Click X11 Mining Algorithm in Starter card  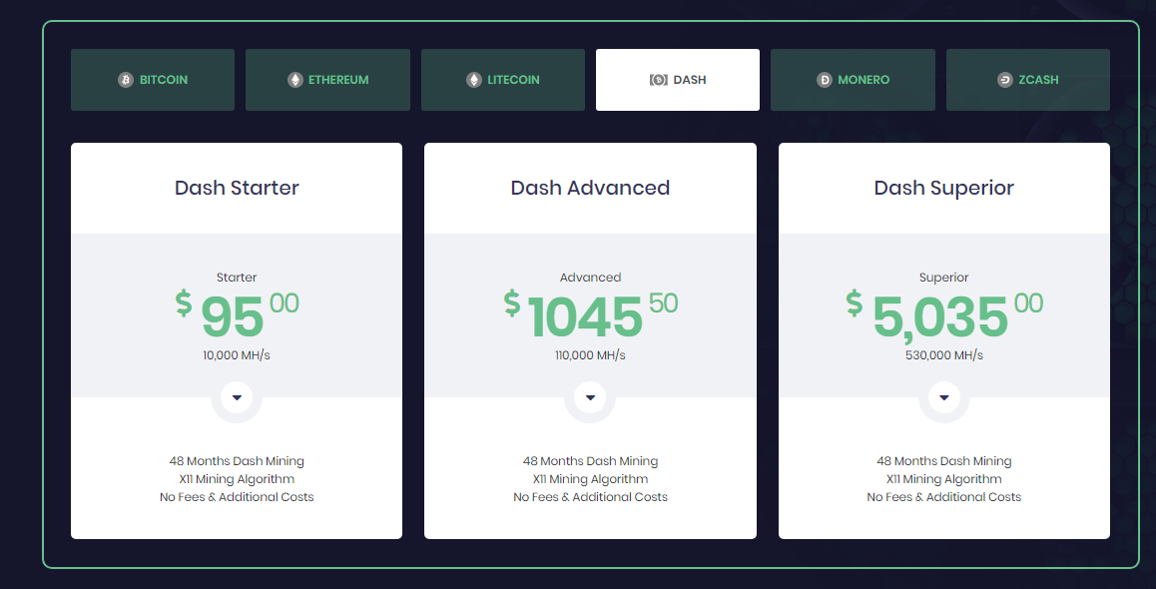237,479
